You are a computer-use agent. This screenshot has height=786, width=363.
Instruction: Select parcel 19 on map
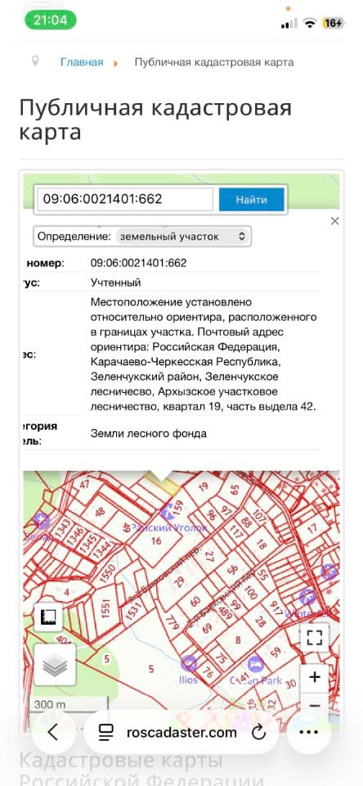203,486
